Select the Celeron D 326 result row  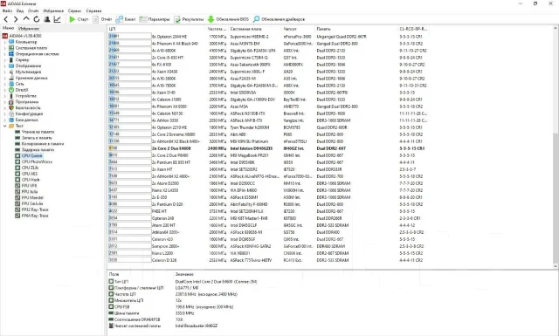[x=267, y=260]
